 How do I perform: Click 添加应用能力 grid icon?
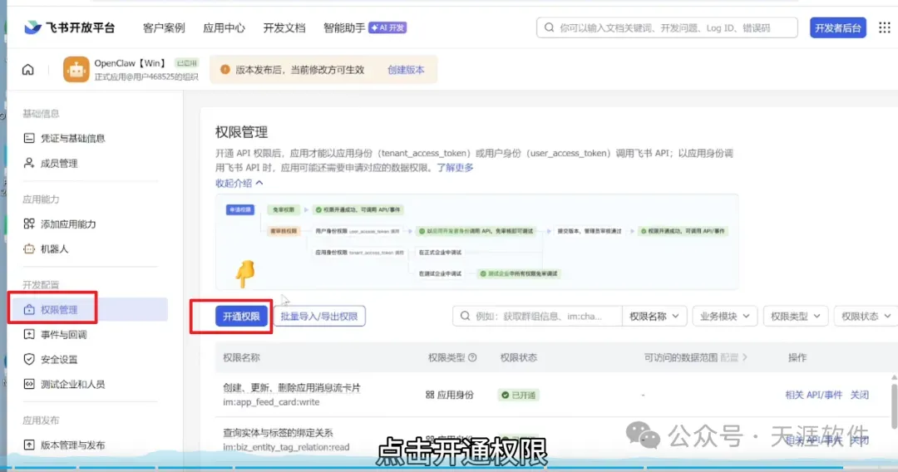[x=28, y=224]
